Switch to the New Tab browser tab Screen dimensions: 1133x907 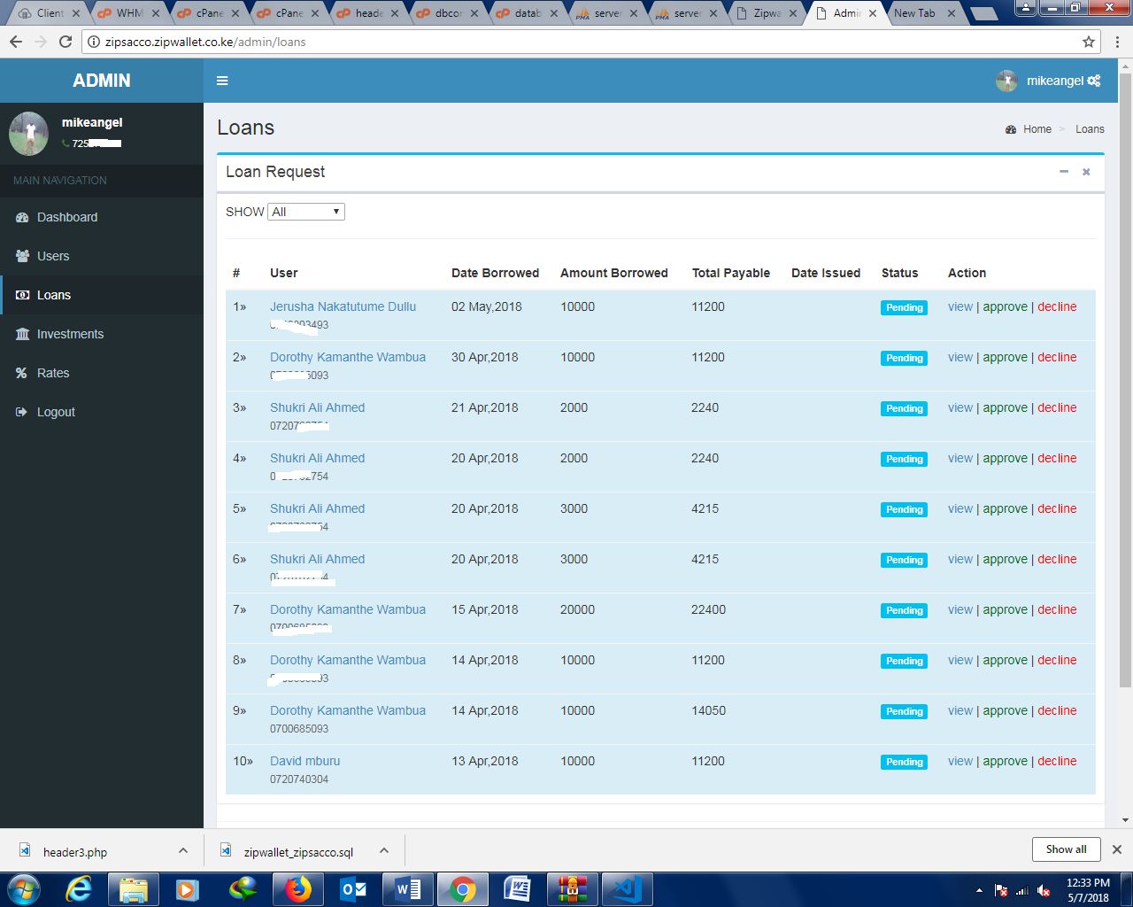click(x=922, y=13)
